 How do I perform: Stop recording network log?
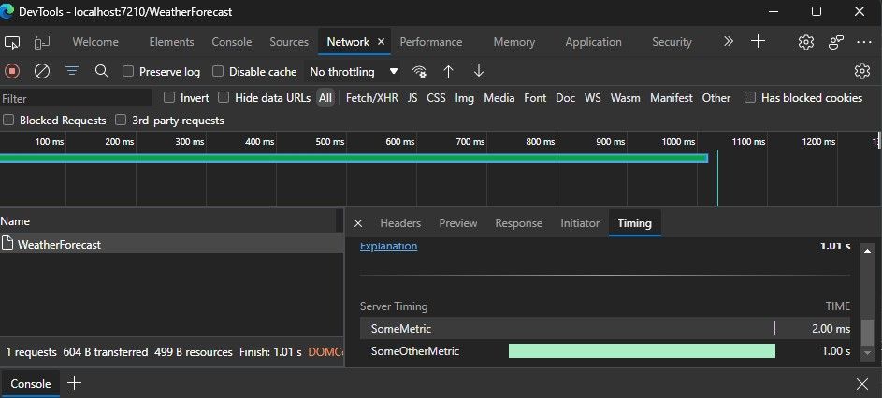tap(12, 71)
